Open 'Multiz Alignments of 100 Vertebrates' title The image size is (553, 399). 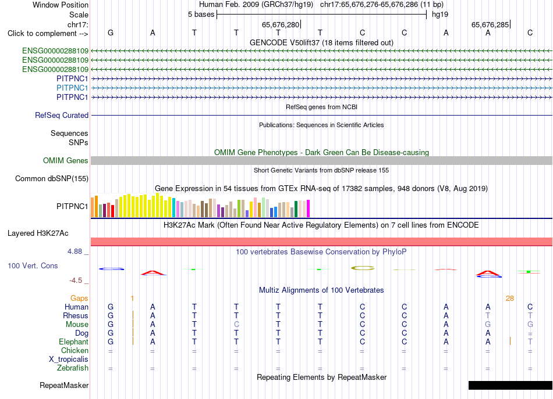tap(321, 290)
